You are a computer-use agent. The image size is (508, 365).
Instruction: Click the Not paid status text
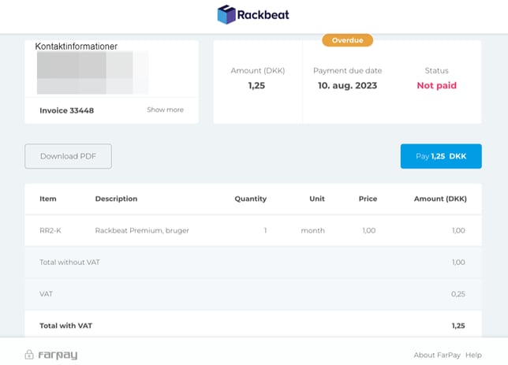click(x=436, y=85)
